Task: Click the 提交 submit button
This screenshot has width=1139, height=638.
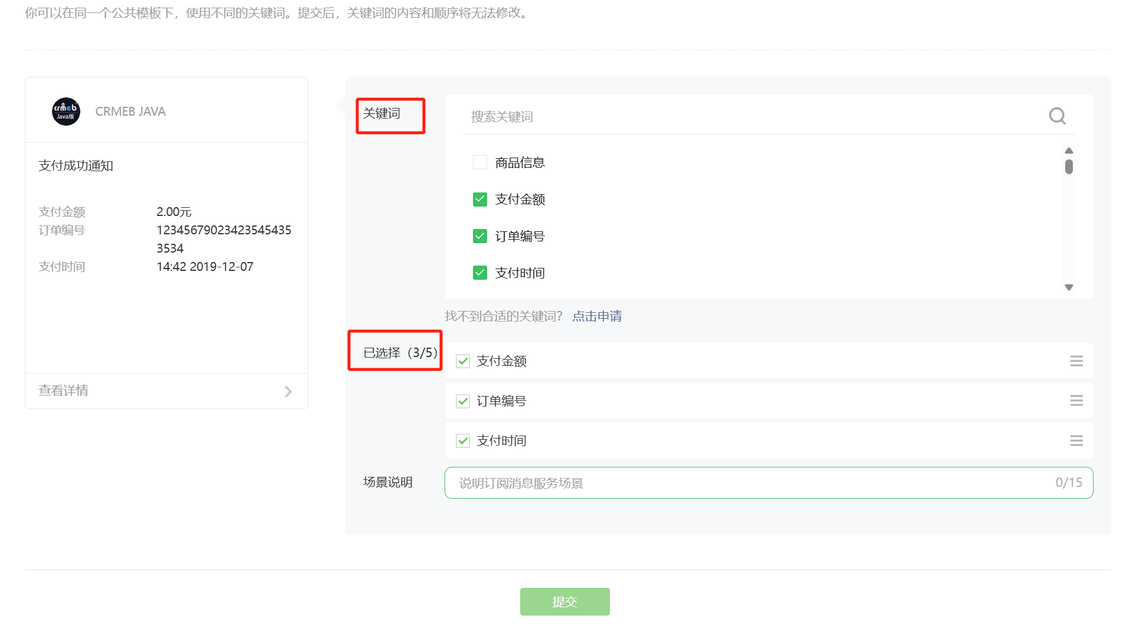Action: [564, 601]
